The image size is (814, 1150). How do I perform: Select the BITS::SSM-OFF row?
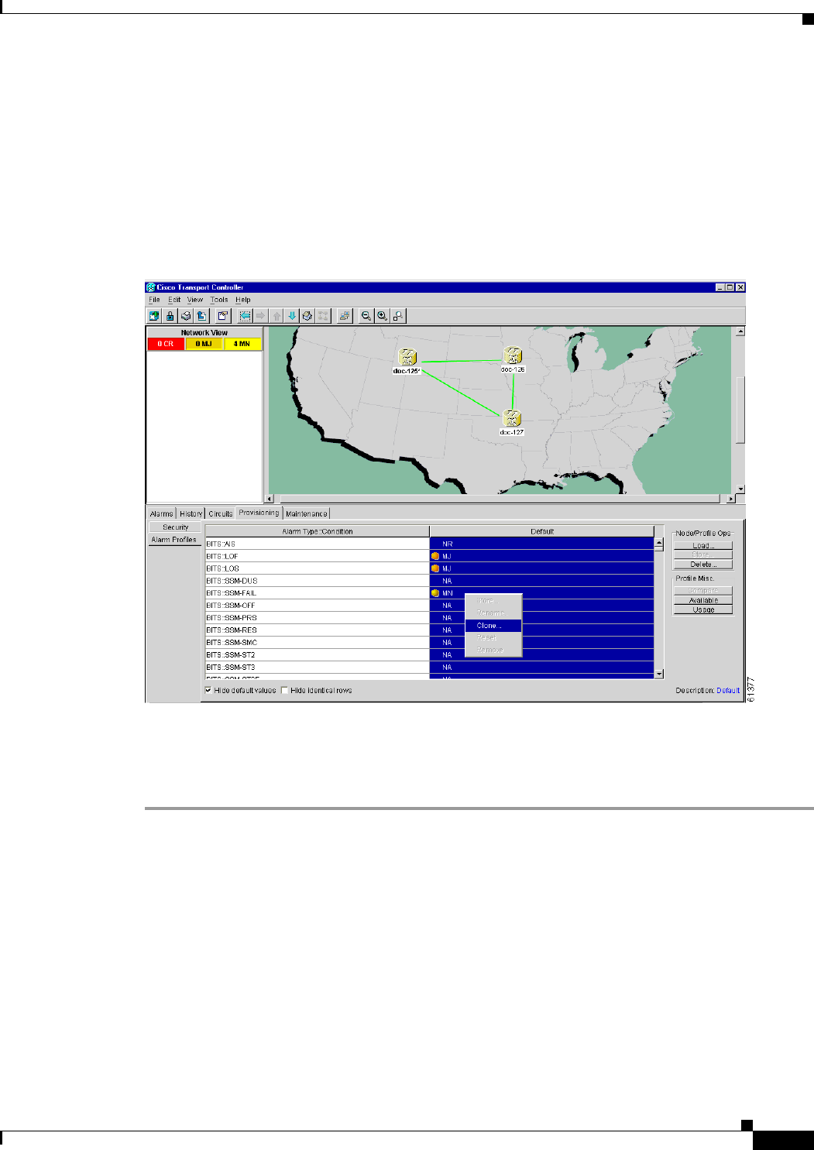click(x=317, y=606)
